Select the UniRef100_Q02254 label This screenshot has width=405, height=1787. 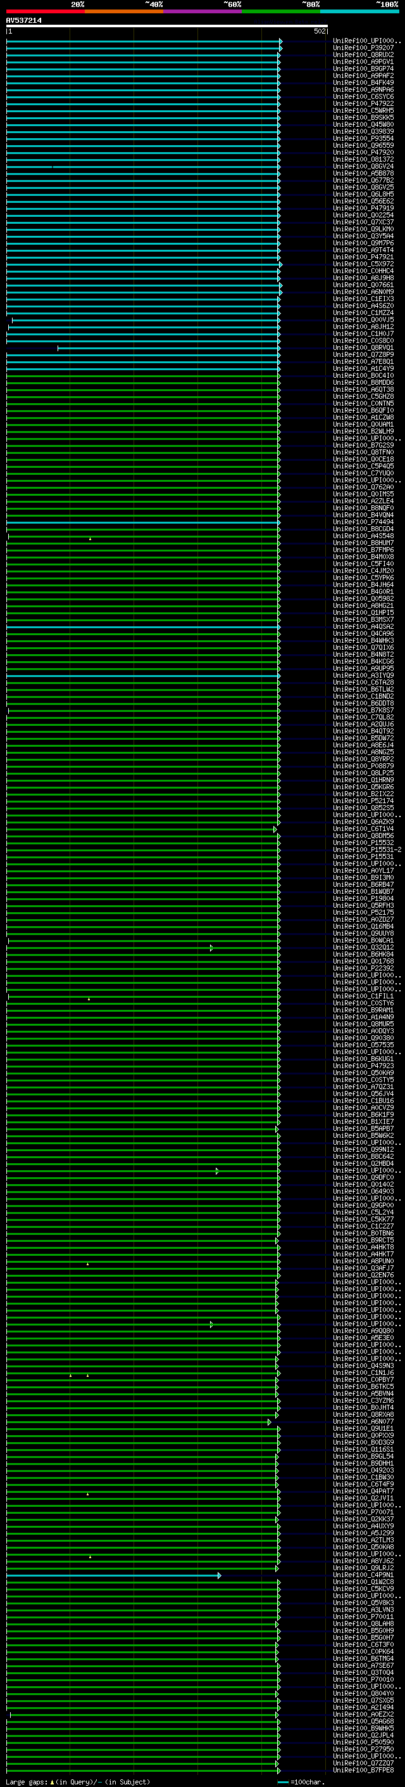[363, 215]
